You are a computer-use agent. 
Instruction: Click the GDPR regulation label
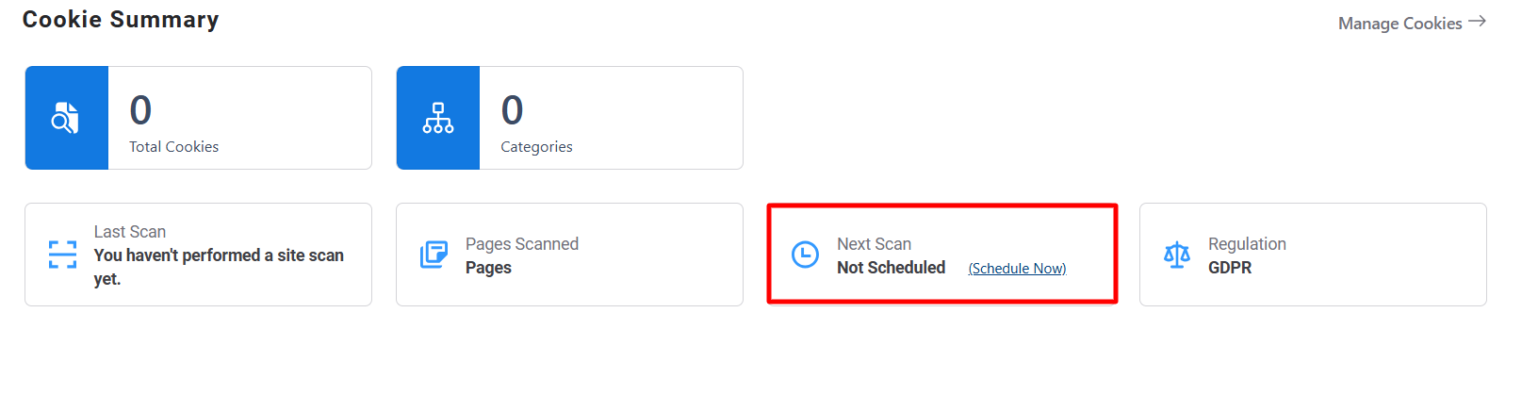1230,268
